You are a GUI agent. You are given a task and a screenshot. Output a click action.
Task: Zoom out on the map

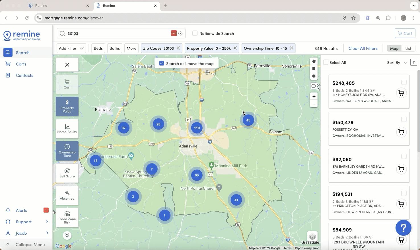314,104
